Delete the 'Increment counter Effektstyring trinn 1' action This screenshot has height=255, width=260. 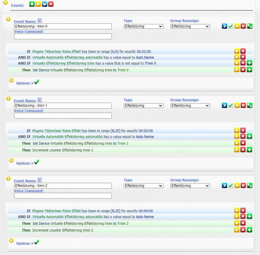coord(243,150)
